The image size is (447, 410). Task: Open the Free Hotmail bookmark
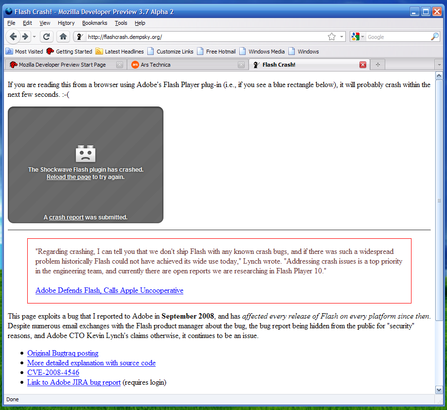216,52
